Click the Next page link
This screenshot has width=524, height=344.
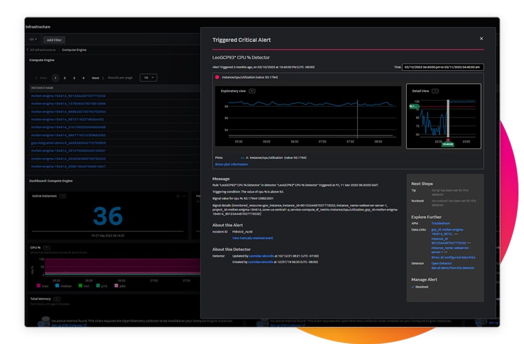[98, 78]
